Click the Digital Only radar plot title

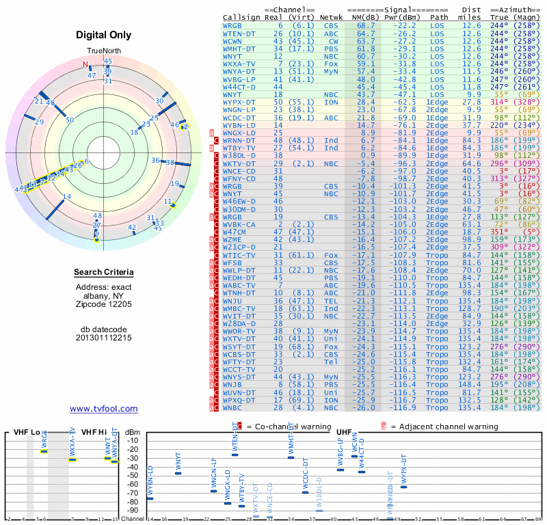(x=104, y=36)
